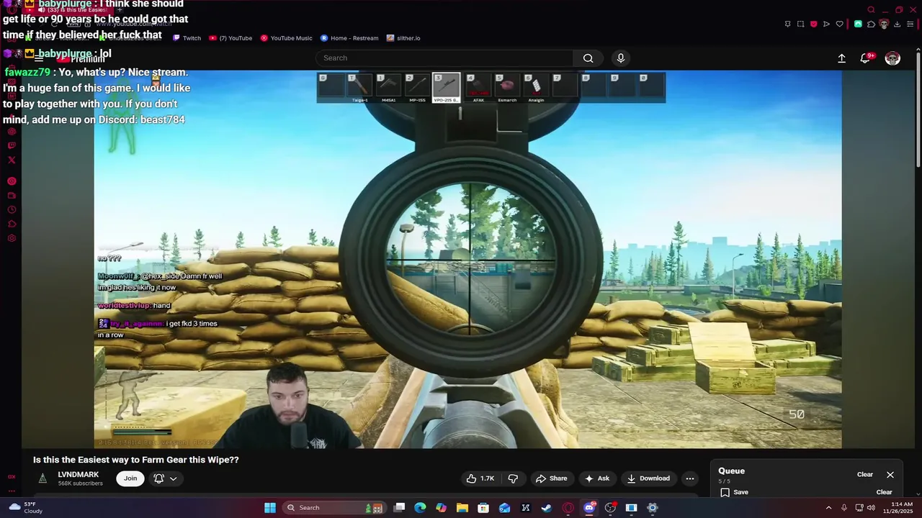Start voice search with the microphone icon
The width and height of the screenshot is (922, 518).
click(x=621, y=58)
